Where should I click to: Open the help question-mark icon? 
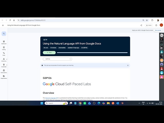tap(156, 25)
